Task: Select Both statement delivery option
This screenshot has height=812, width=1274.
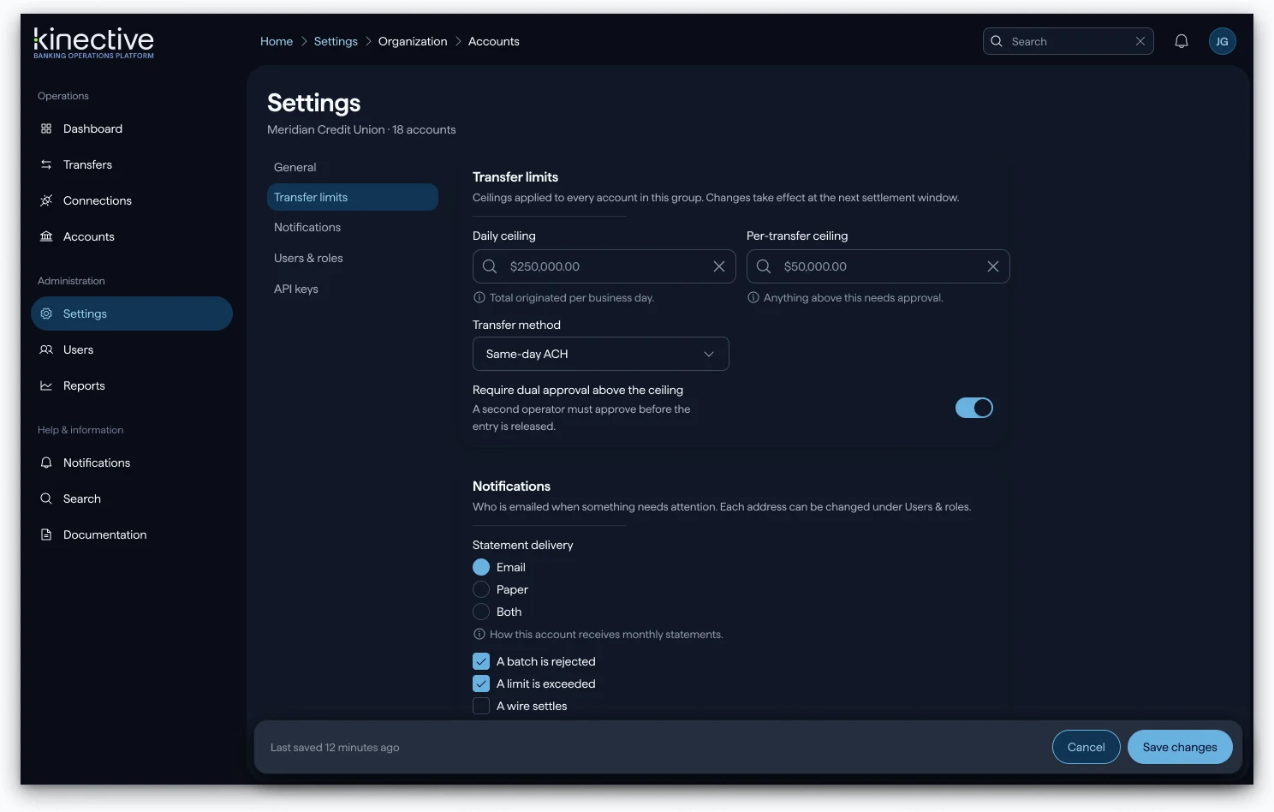Action: point(481,612)
